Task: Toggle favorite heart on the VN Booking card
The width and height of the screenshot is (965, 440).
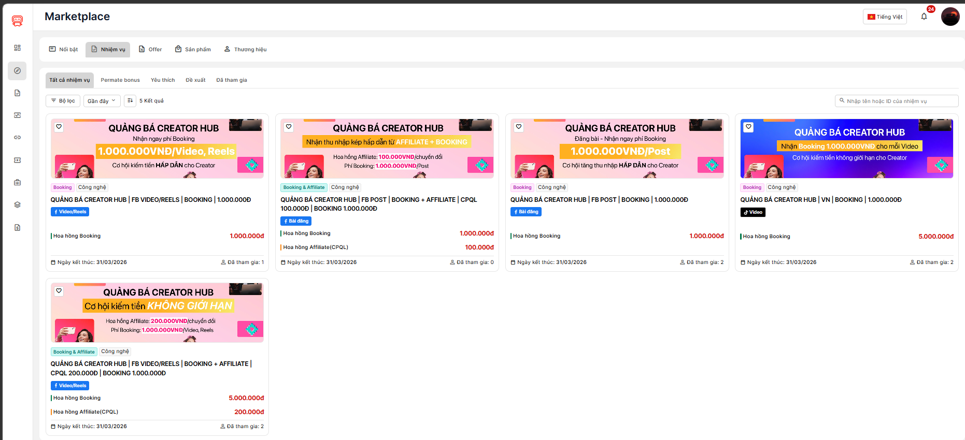Action: [748, 127]
